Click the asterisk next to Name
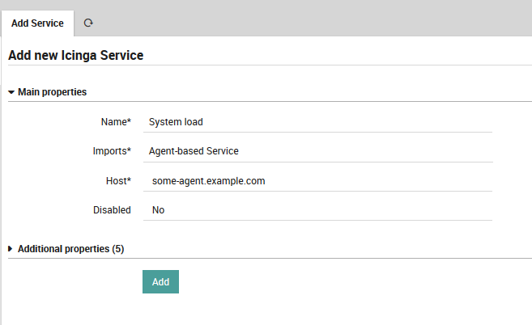Screen dimensions: 532x325 [129, 121]
